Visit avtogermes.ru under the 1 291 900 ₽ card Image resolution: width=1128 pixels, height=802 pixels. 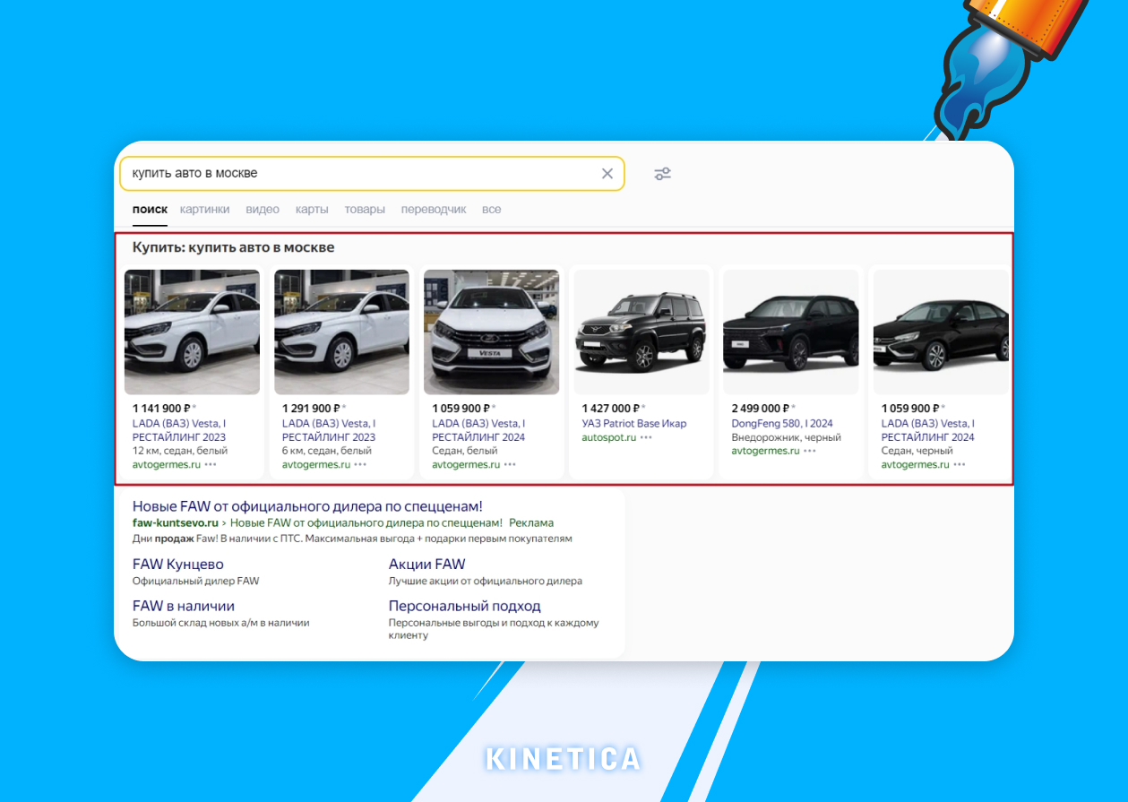point(316,464)
